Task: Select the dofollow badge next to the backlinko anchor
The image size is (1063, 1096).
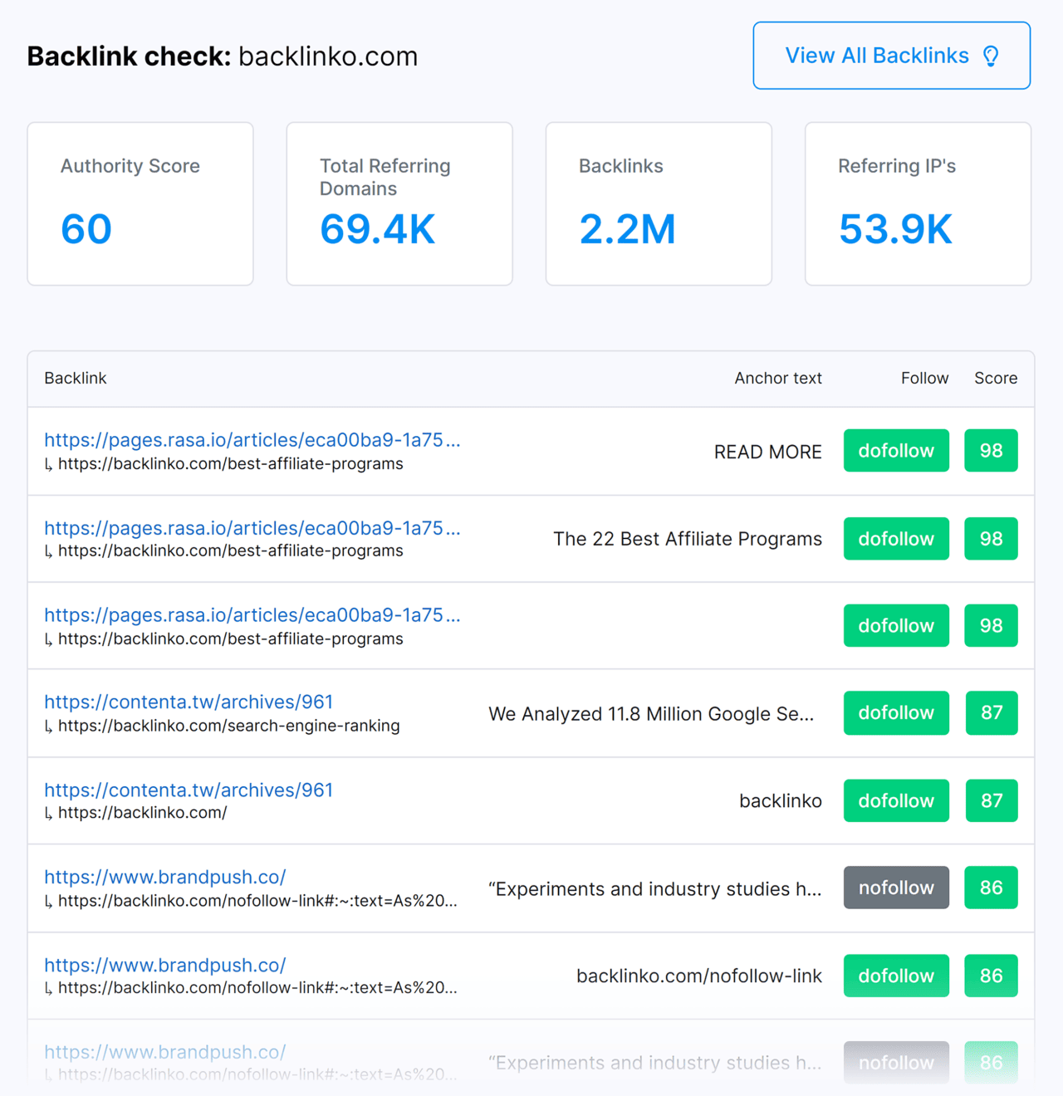Action: 896,800
